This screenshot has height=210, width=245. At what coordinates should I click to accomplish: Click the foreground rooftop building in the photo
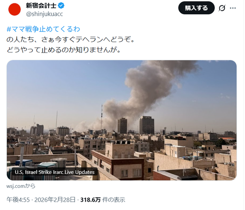pos(118,161)
